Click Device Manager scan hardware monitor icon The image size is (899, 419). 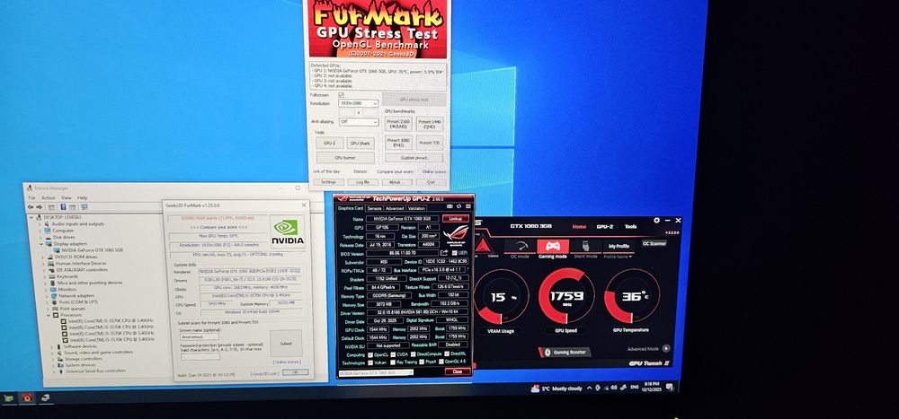[x=85, y=207]
